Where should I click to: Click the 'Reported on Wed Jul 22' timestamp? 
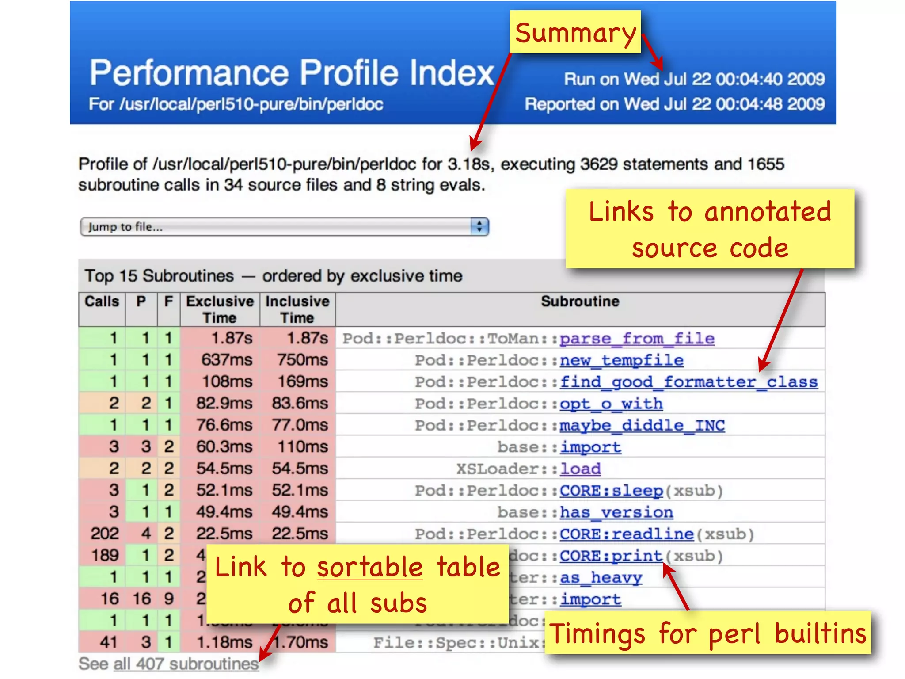(675, 104)
